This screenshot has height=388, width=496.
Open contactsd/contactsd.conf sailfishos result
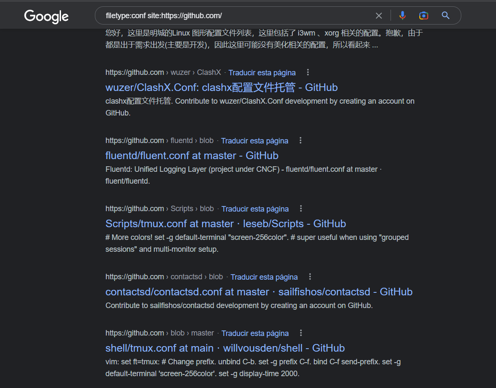click(259, 292)
